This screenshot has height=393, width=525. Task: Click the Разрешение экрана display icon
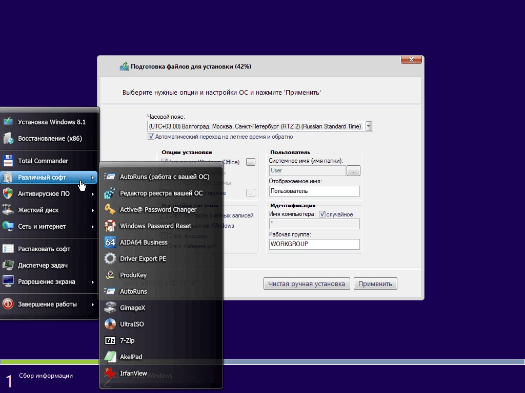[x=8, y=281]
